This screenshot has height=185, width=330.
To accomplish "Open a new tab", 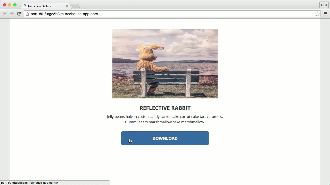I will click(76, 6).
